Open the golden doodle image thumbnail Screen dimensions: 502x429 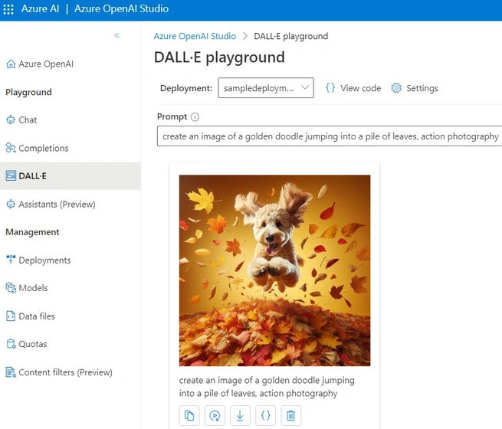tap(274, 270)
